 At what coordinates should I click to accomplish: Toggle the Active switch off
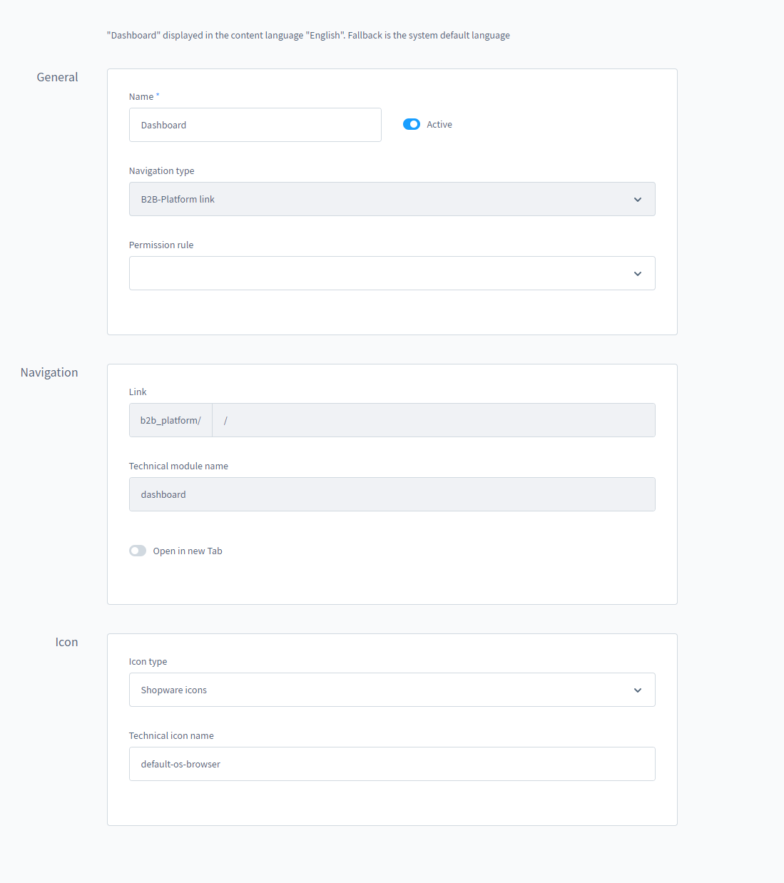click(x=412, y=124)
